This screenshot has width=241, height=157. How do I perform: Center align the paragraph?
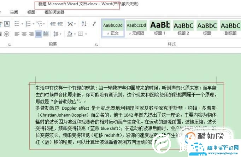pos(24,34)
